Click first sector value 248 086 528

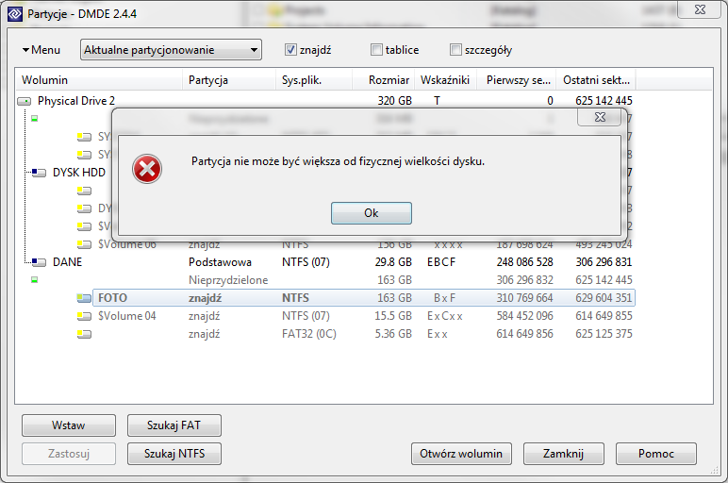pos(524,262)
